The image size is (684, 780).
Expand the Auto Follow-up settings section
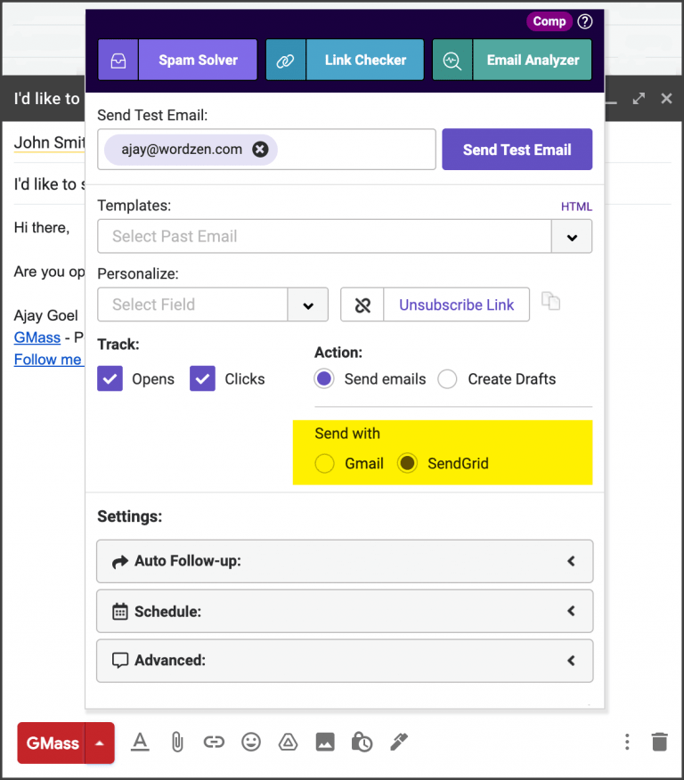pyautogui.click(x=345, y=561)
